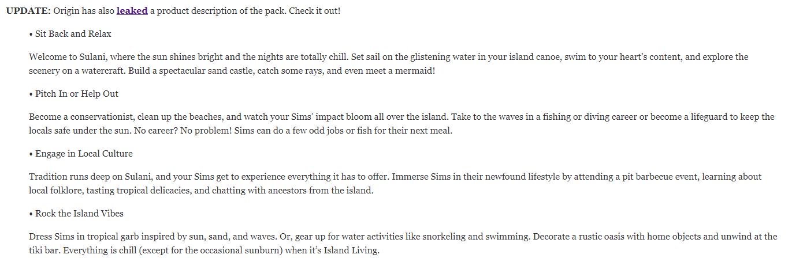This screenshot has height=262, width=792.
Task: Click the bullet before "Rock the Island Vibes"
Action: (31, 214)
